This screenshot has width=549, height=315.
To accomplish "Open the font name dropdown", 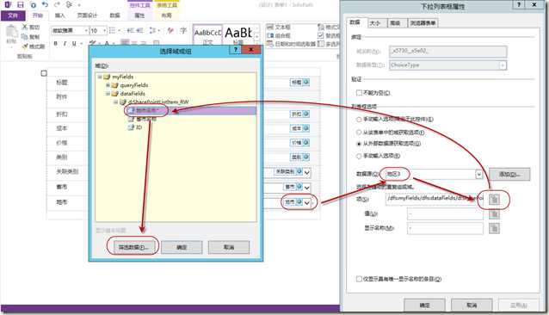I will 86,30.
